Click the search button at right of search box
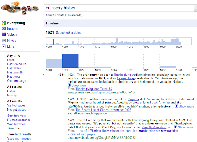 tap(196, 8)
